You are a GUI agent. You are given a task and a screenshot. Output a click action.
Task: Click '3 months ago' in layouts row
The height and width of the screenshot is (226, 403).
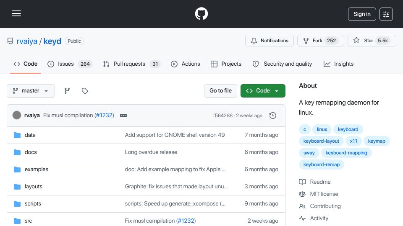(x=262, y=187)
